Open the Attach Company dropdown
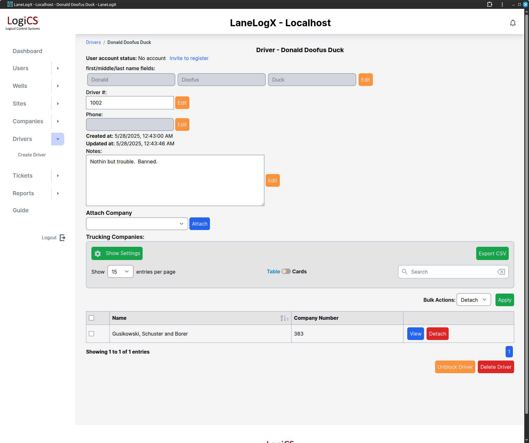529x443 pixels. (137, 224)
